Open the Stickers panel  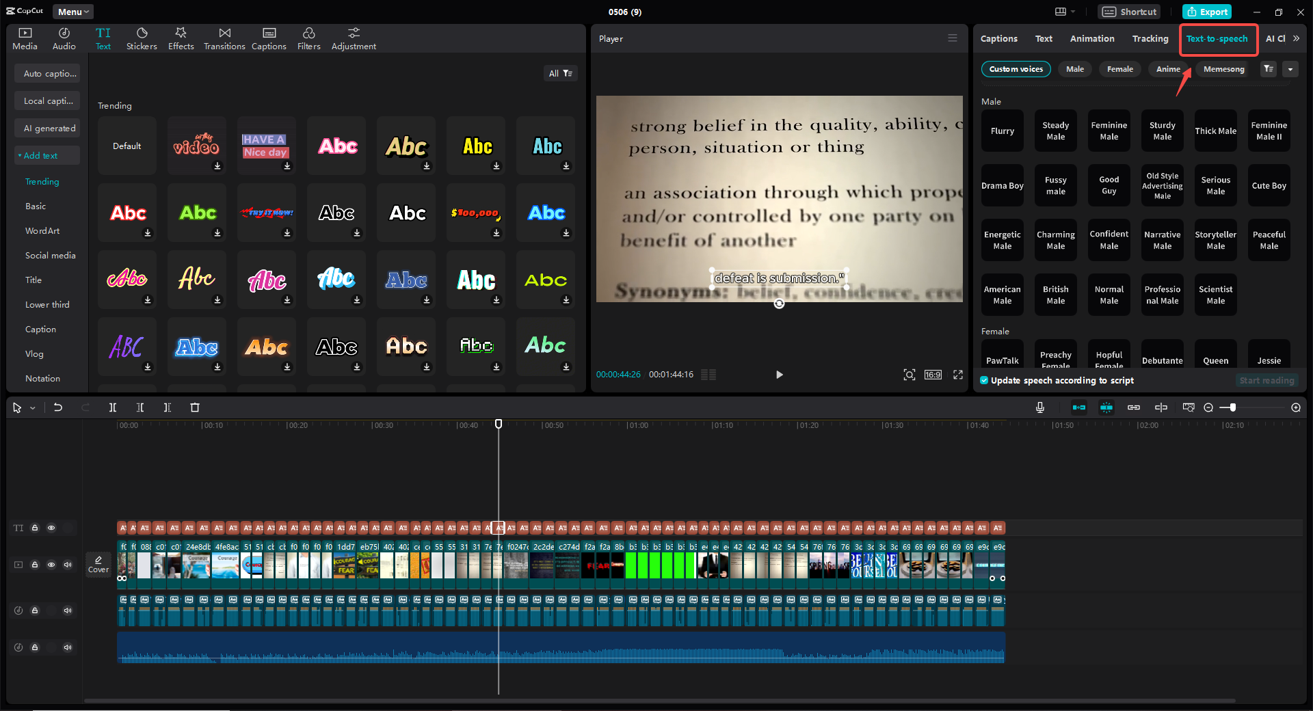click(142, 38)
